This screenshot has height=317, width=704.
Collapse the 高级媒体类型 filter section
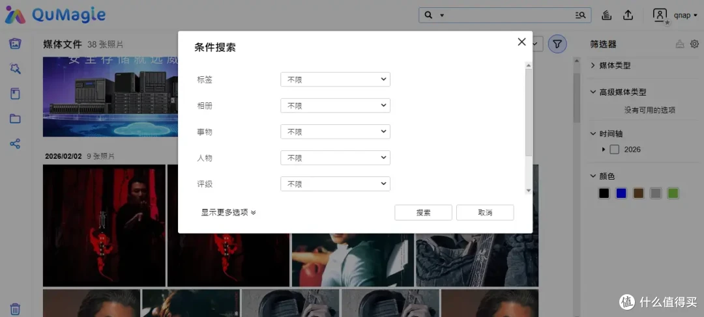pyautogui.click(x=618, y=92)
